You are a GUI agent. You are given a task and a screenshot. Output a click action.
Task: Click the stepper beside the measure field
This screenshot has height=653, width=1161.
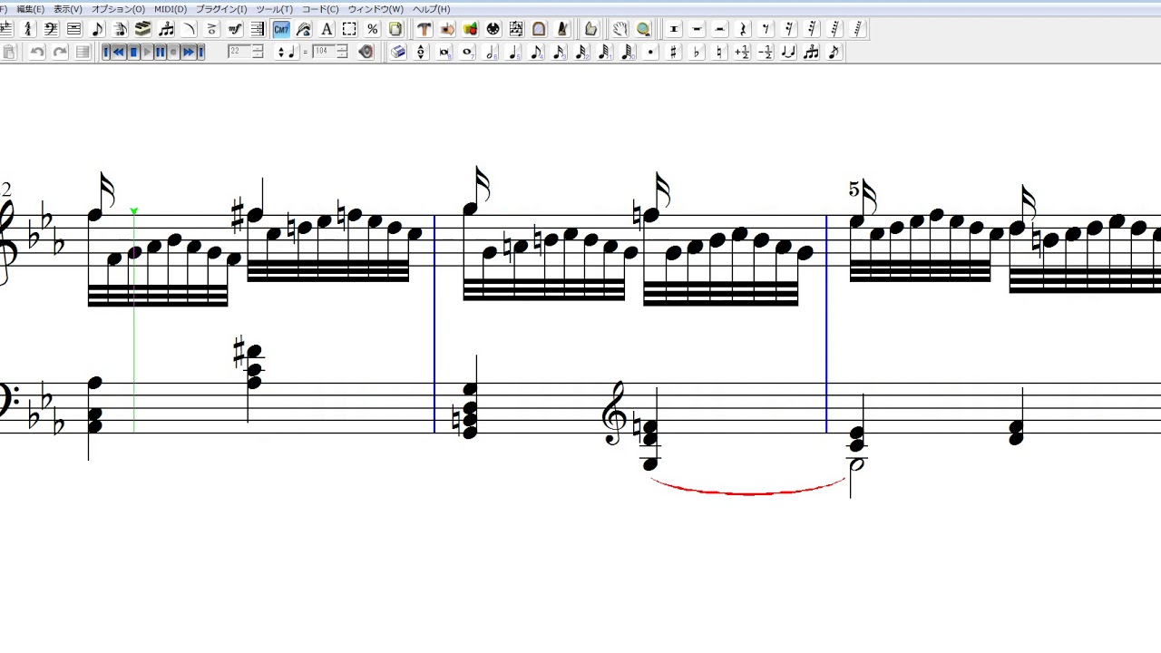point(258,52)
